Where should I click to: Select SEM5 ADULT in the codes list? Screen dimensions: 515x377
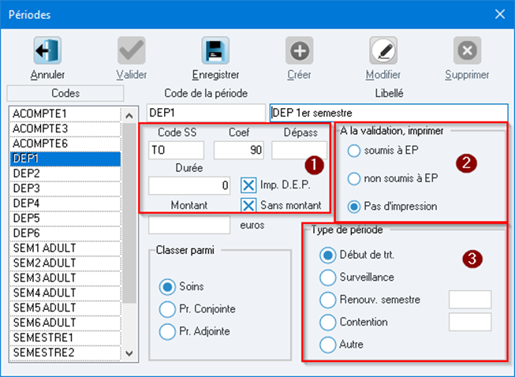[x=65, y=308]
